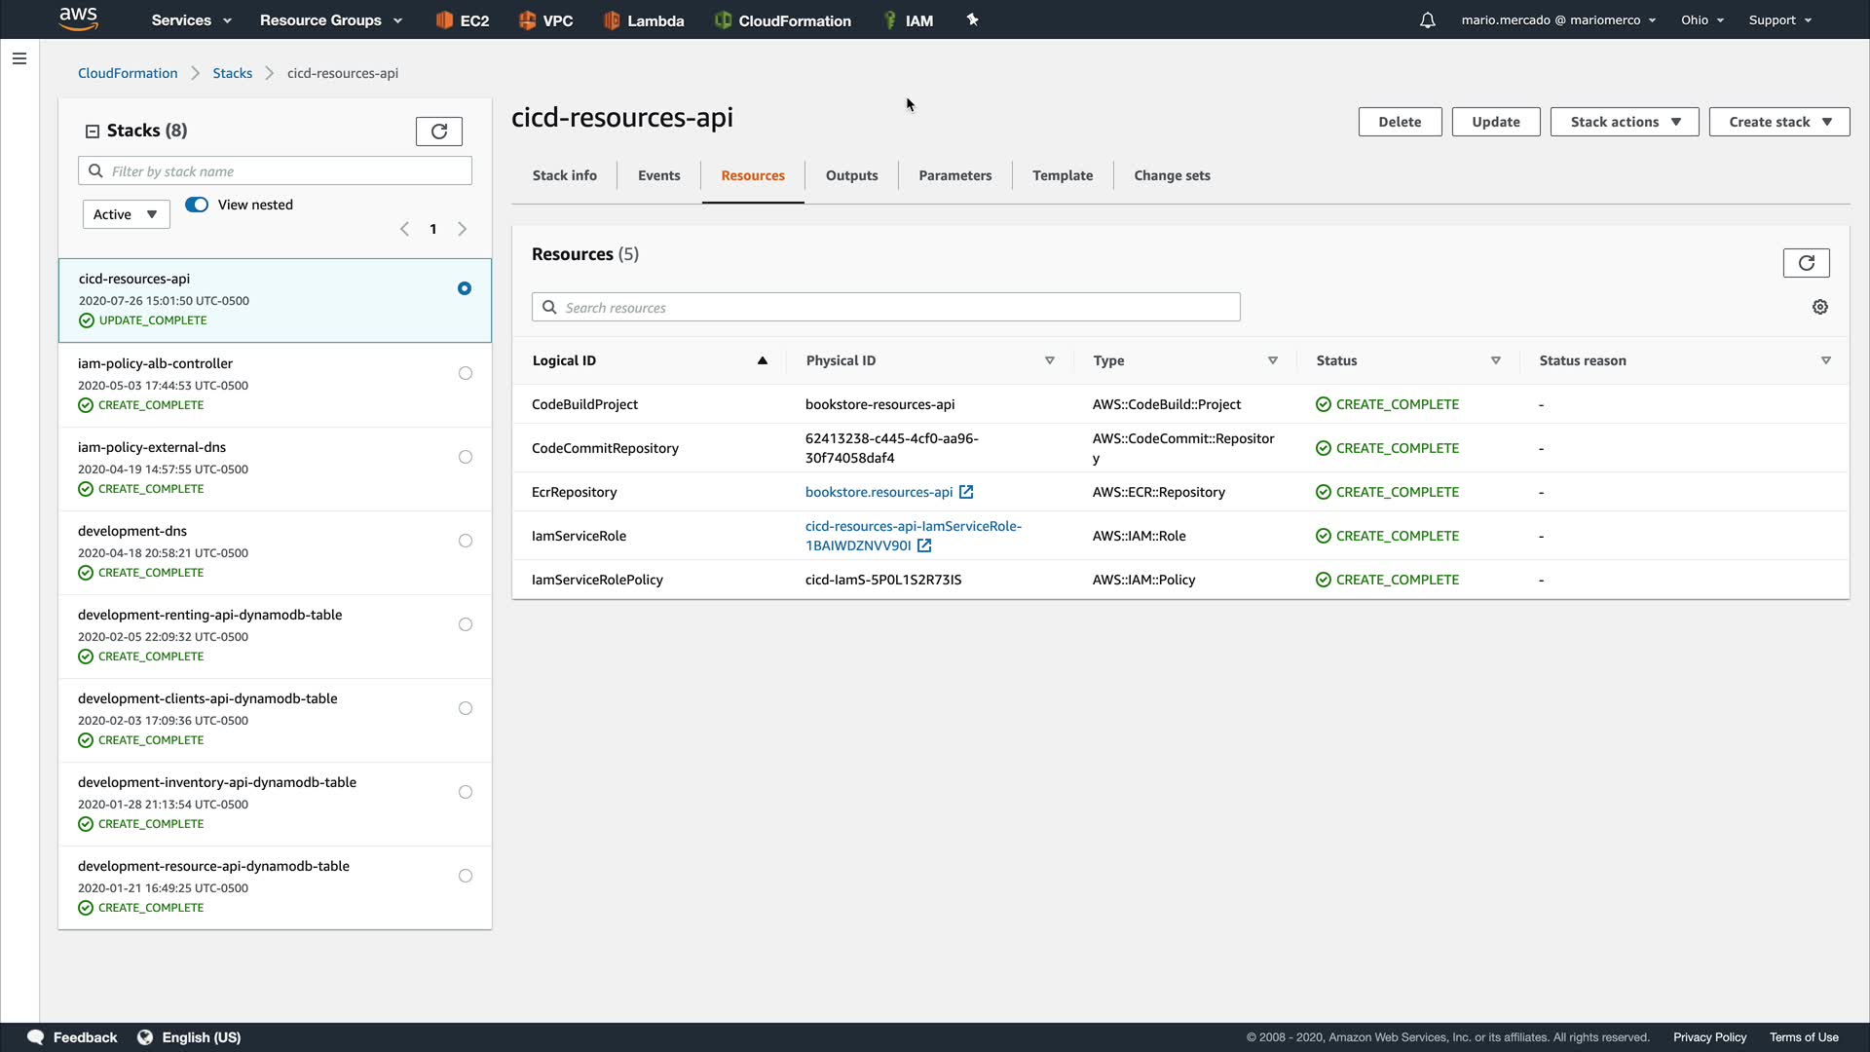Open the cicd-resources-api-IamServiceRole link

click(x=913, y=526)
